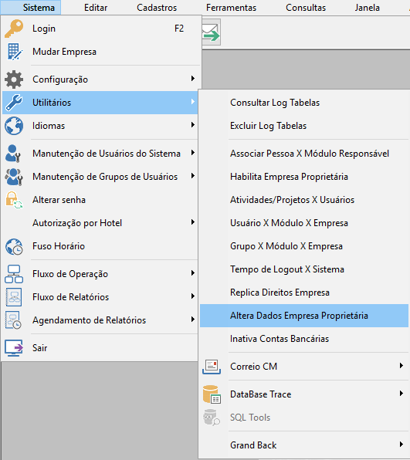Click the Sair exit monitor icon
Viewport: 410px width, 460px height.
coord(14,348)
